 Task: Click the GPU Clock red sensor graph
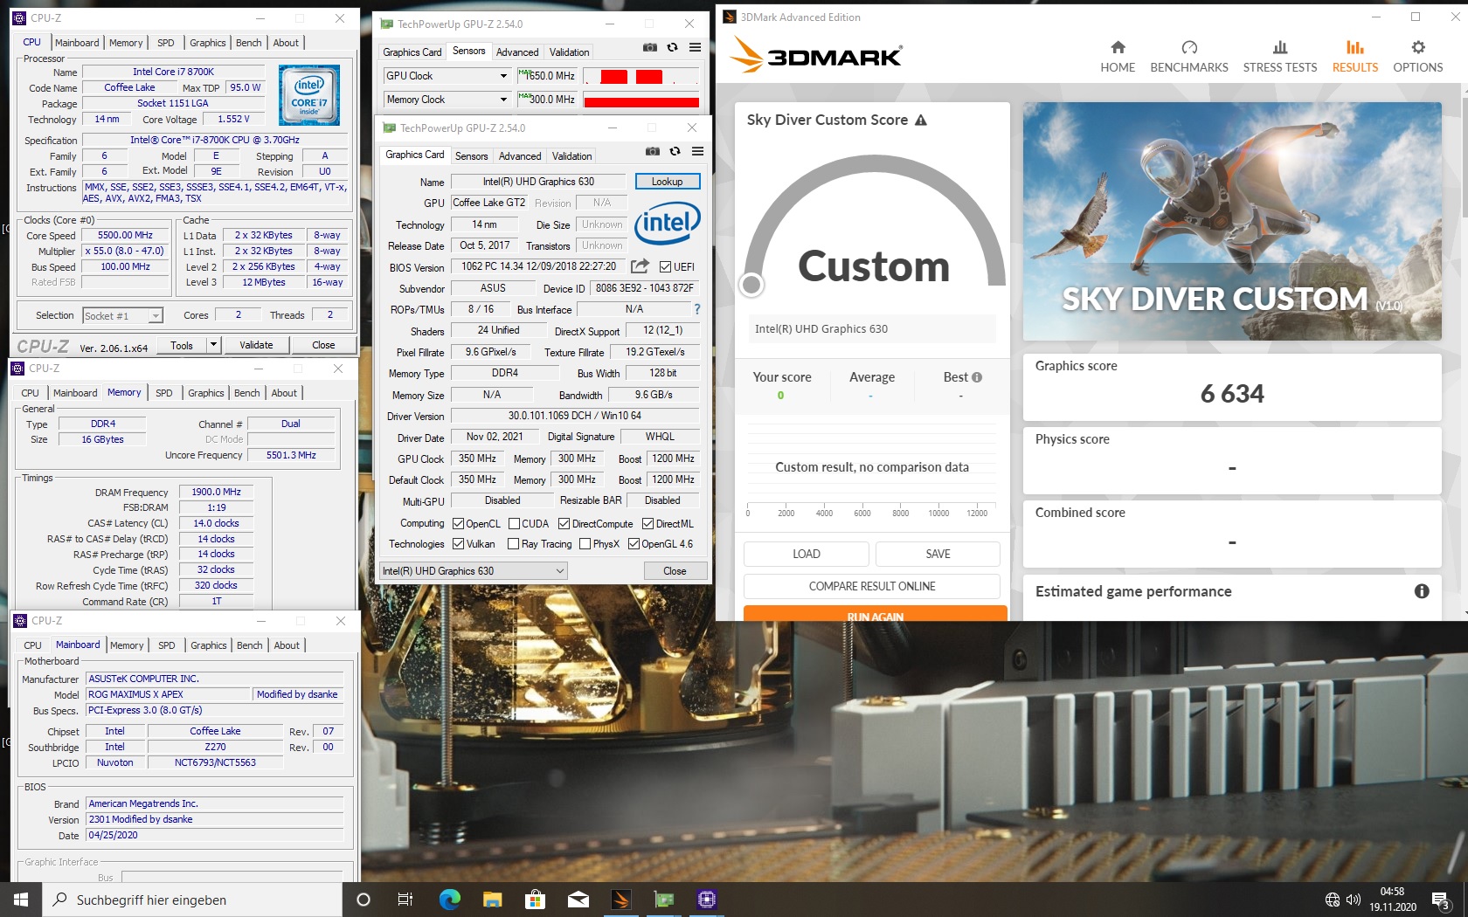coord(641,77)
